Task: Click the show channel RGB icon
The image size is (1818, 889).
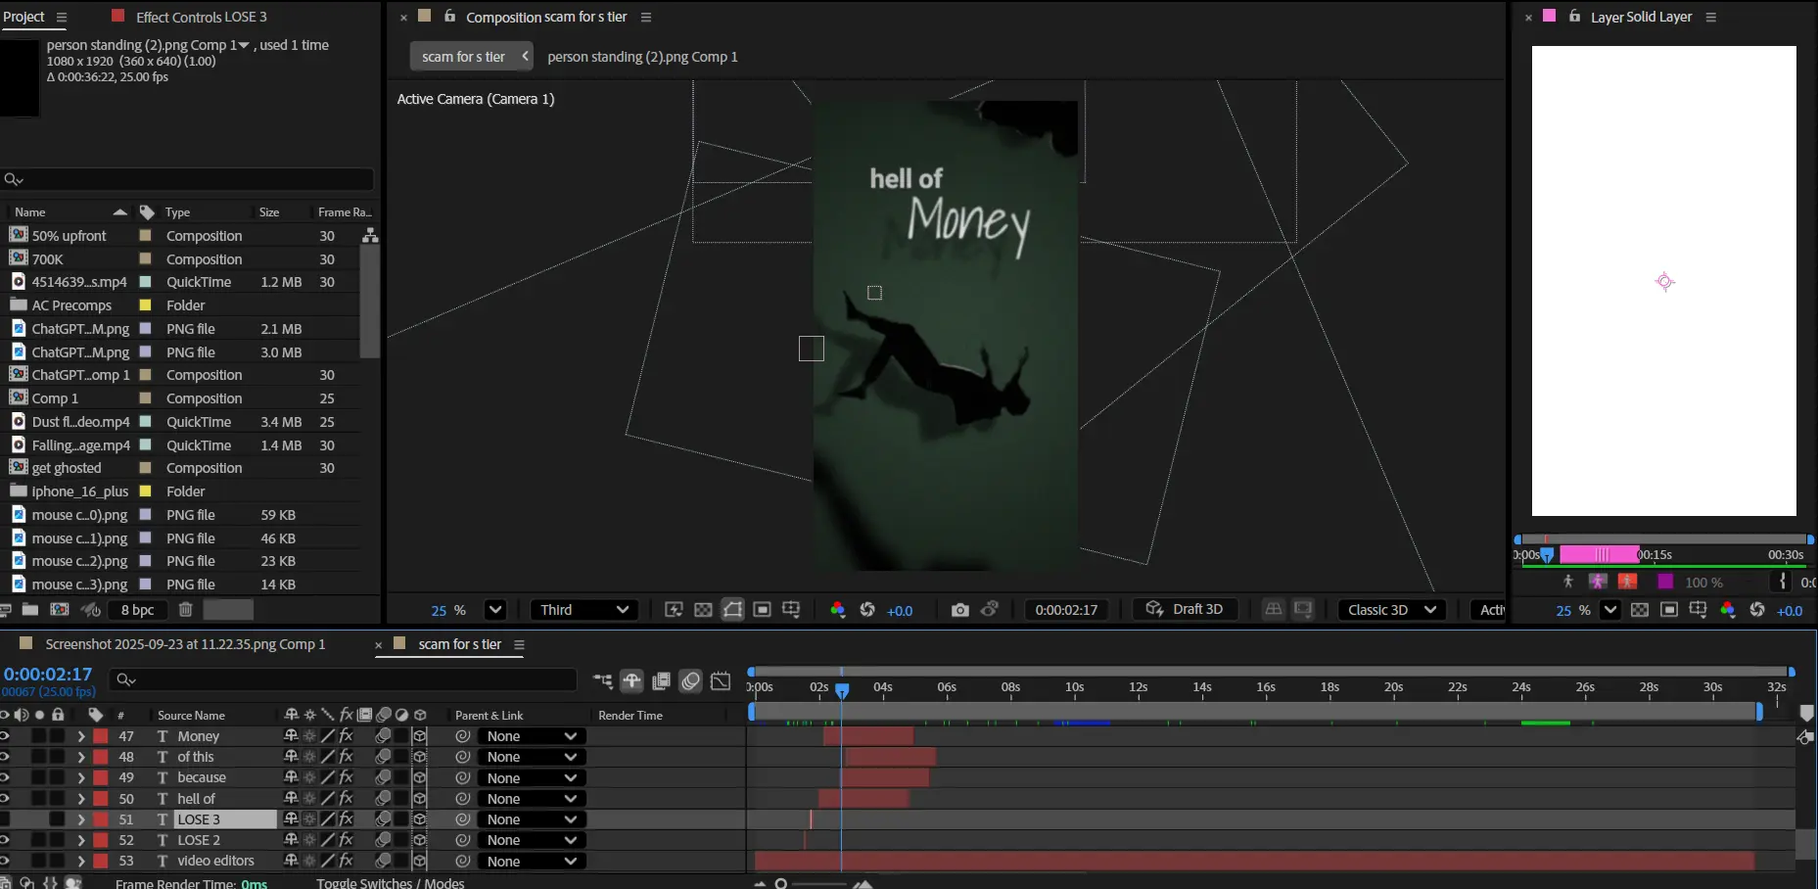Action: coord(837,610)
